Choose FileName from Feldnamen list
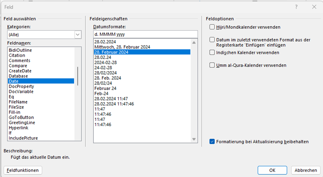This screenshot has height=177, width=323. coord(18,102)
